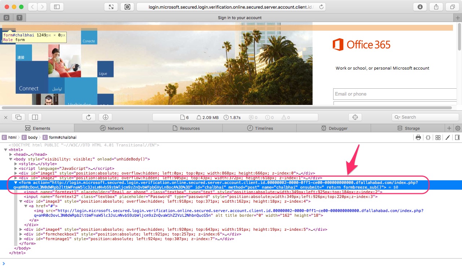Screen dimensions: 462x269
Task: Open the Resources tab
Action: coord(186,128)
